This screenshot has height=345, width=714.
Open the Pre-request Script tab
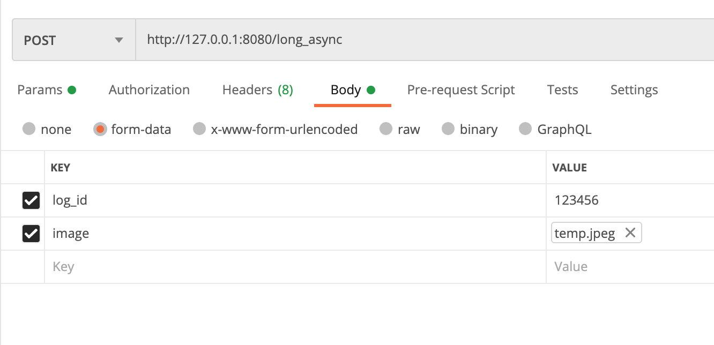pyautogui.click(x=461, y=89)
